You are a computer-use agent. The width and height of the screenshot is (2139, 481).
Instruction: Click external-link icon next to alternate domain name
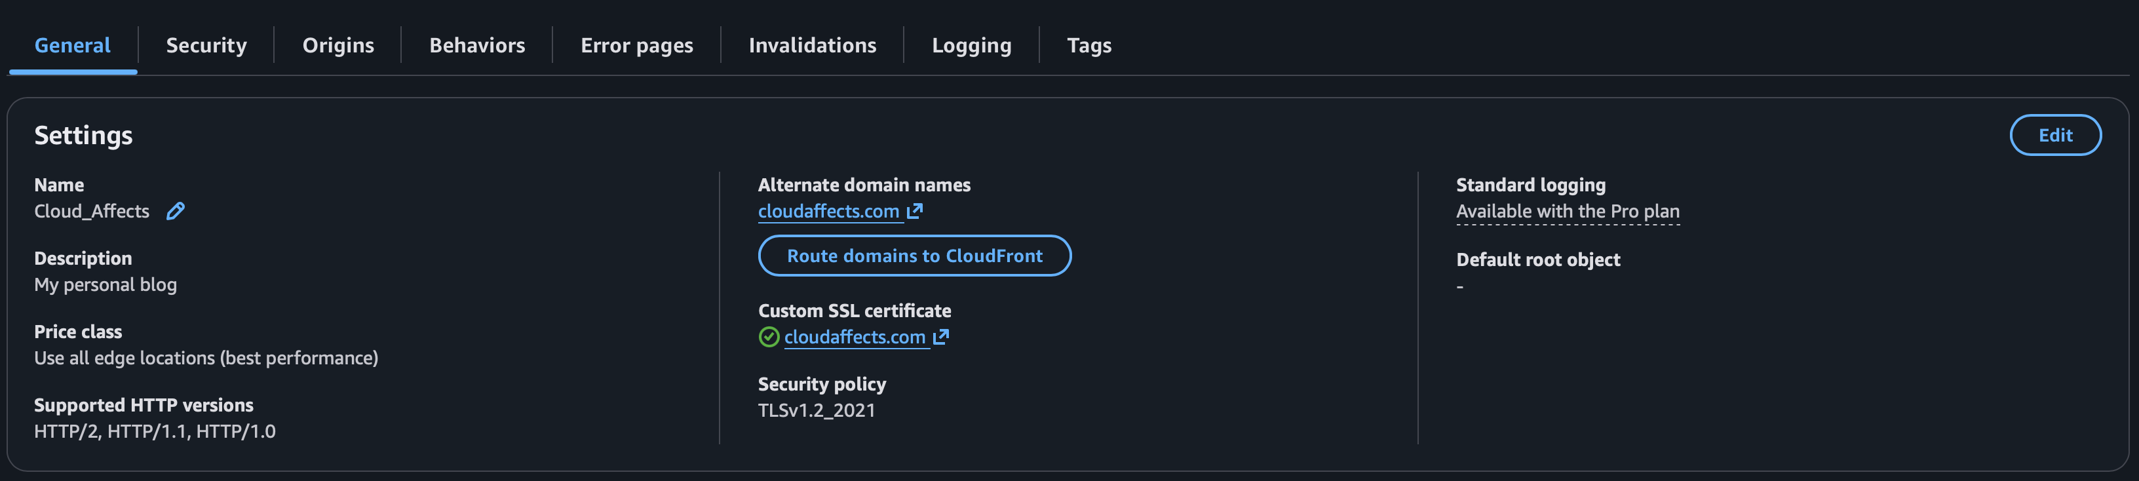[x=915, y=211]
